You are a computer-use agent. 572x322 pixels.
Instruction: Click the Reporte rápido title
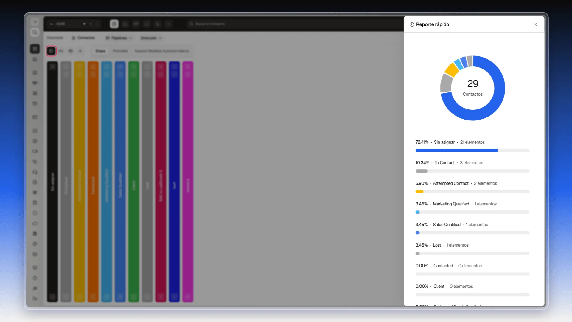pos(432,24)
